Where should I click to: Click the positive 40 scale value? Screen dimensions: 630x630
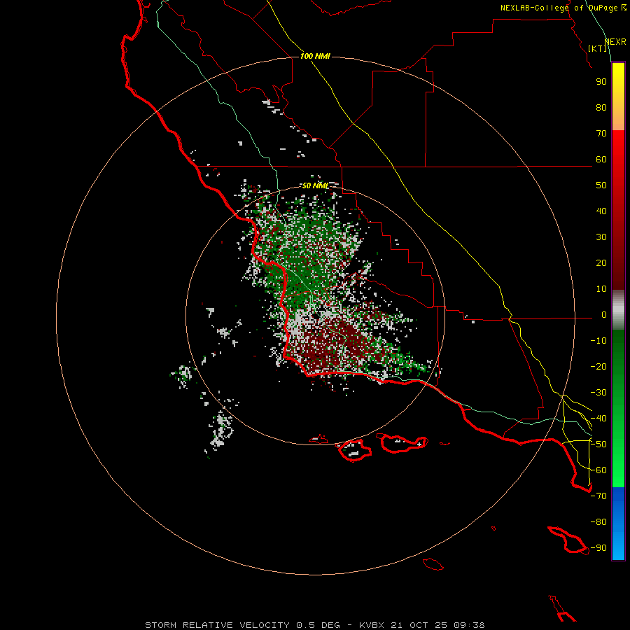click(x=601, y=211)
